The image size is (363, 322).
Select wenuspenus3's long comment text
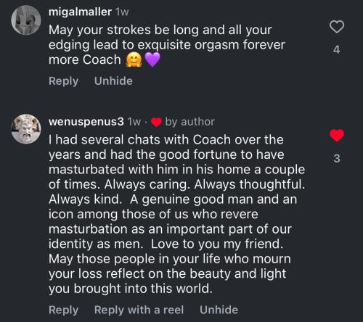(176, 214)
